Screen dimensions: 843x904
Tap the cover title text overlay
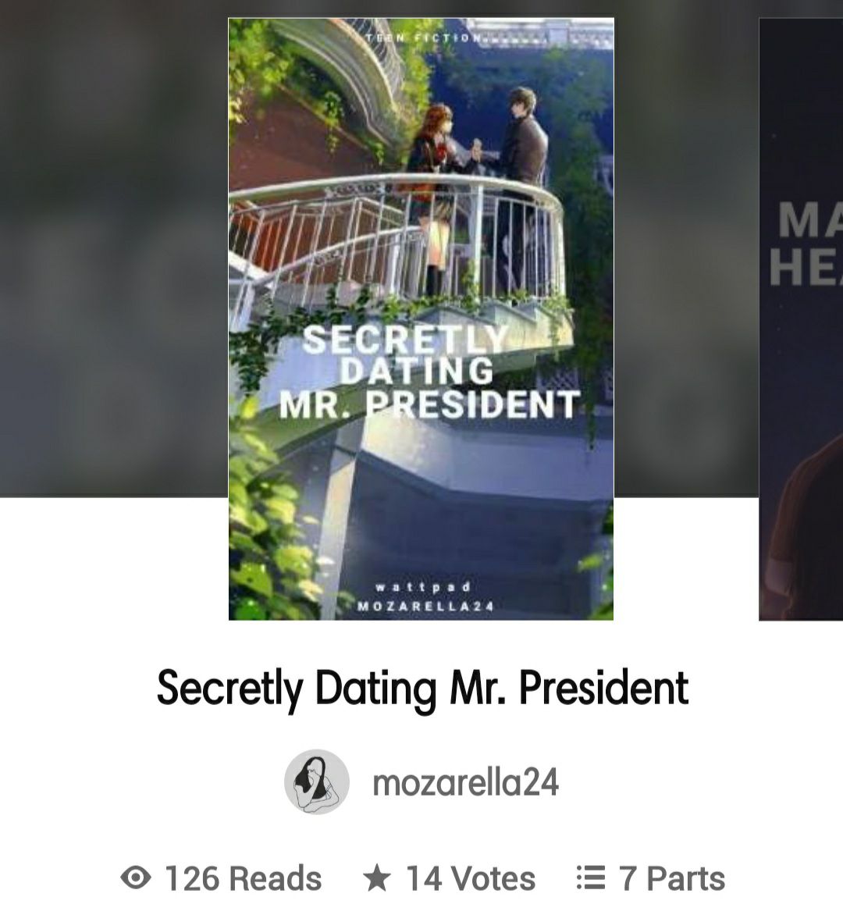(429, 372)
